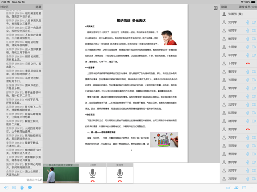Select member 冯同学 in list
The width and height of the screenshot is (257, 192).
coord(238,179)
